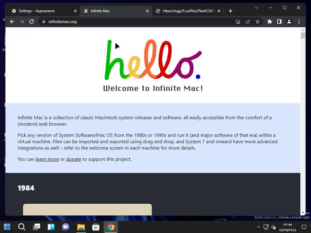Open the network status tray icon
Image resolution: width=311 pixels, height=233 pixels.
point(266,227)
